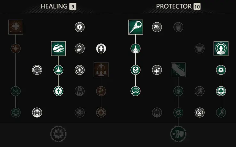Click the circular arrows with sparkle node

click(80, 70)
